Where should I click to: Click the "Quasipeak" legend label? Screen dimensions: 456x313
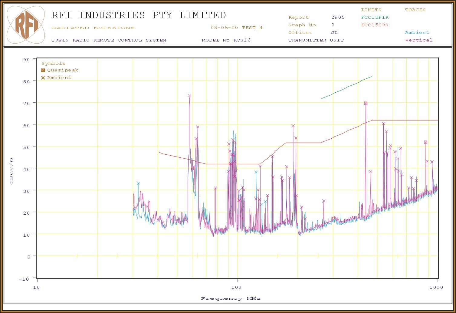pos(63,70)
